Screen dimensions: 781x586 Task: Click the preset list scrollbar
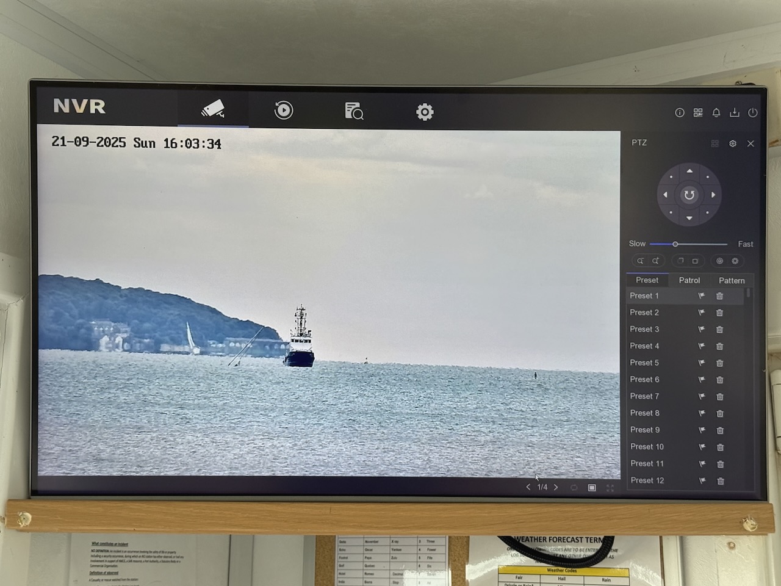749,294
